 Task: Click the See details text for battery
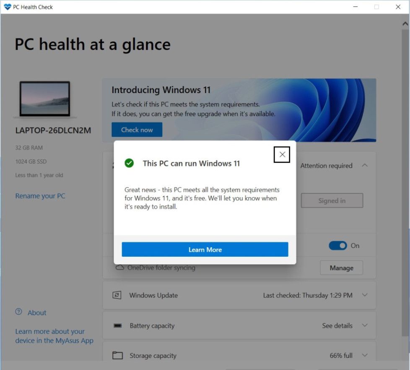(337, 326)
